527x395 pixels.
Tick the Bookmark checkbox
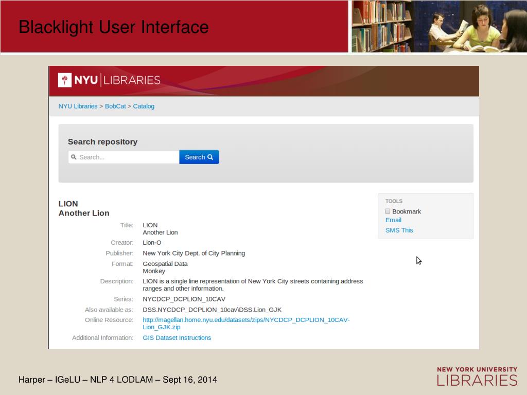[x=388, y=211]
